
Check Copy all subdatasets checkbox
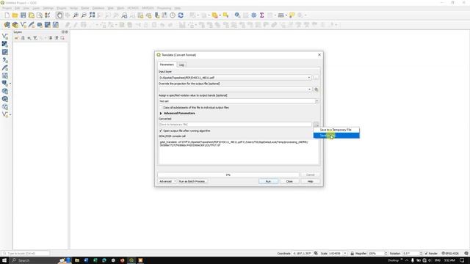point(161,108)
